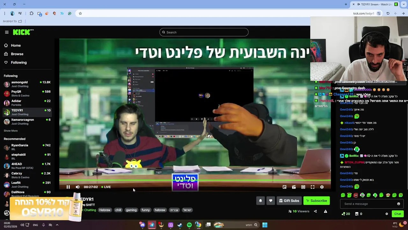
Task: Select the ישראל tag
Action: 187,210
